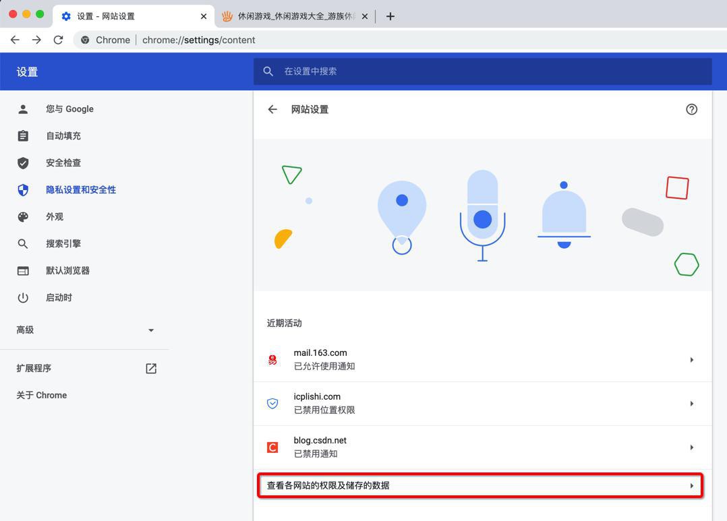
Task: Click the 高级 dropdown arrow
Action: tap(150, 330)
